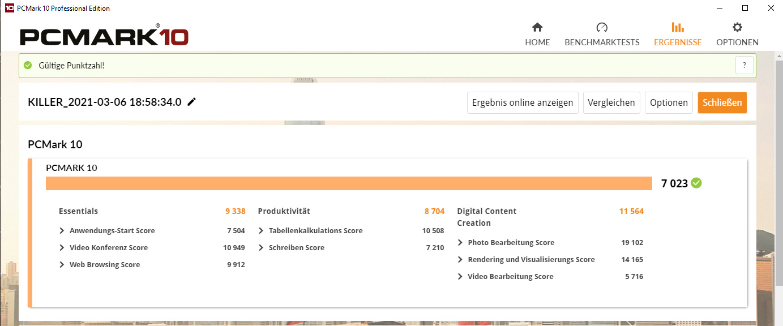Click the value 7 210
Viewport: 783px width, 326px height.
click(x=435, y=247)
